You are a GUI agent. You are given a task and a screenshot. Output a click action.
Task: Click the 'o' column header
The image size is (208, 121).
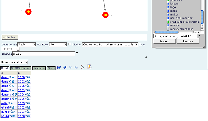tap(24, 73)
